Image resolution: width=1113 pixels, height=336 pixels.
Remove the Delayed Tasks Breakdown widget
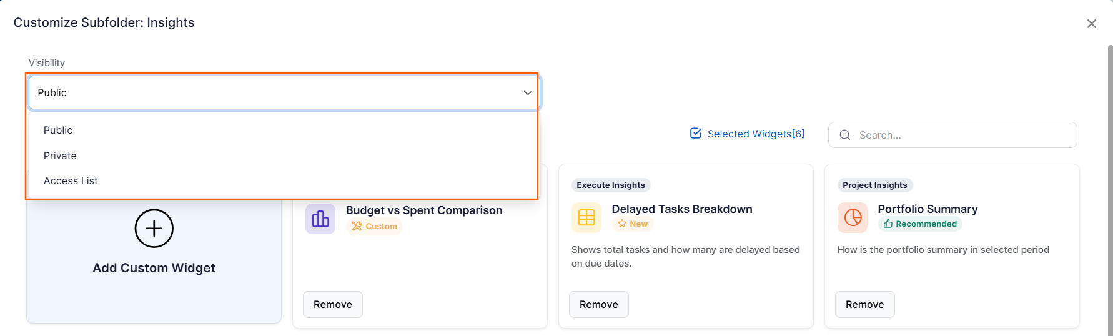pos(599,304)
